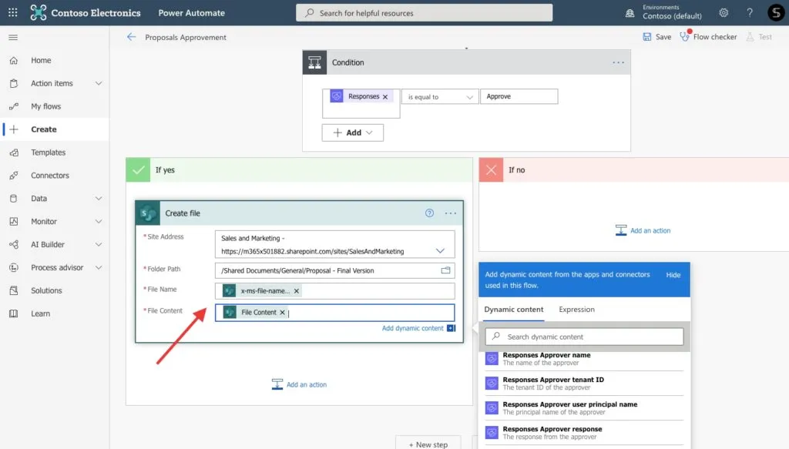Click the Save button
Image resolution: width=789 pixels, height=449 pixels.
coord(657,37)
